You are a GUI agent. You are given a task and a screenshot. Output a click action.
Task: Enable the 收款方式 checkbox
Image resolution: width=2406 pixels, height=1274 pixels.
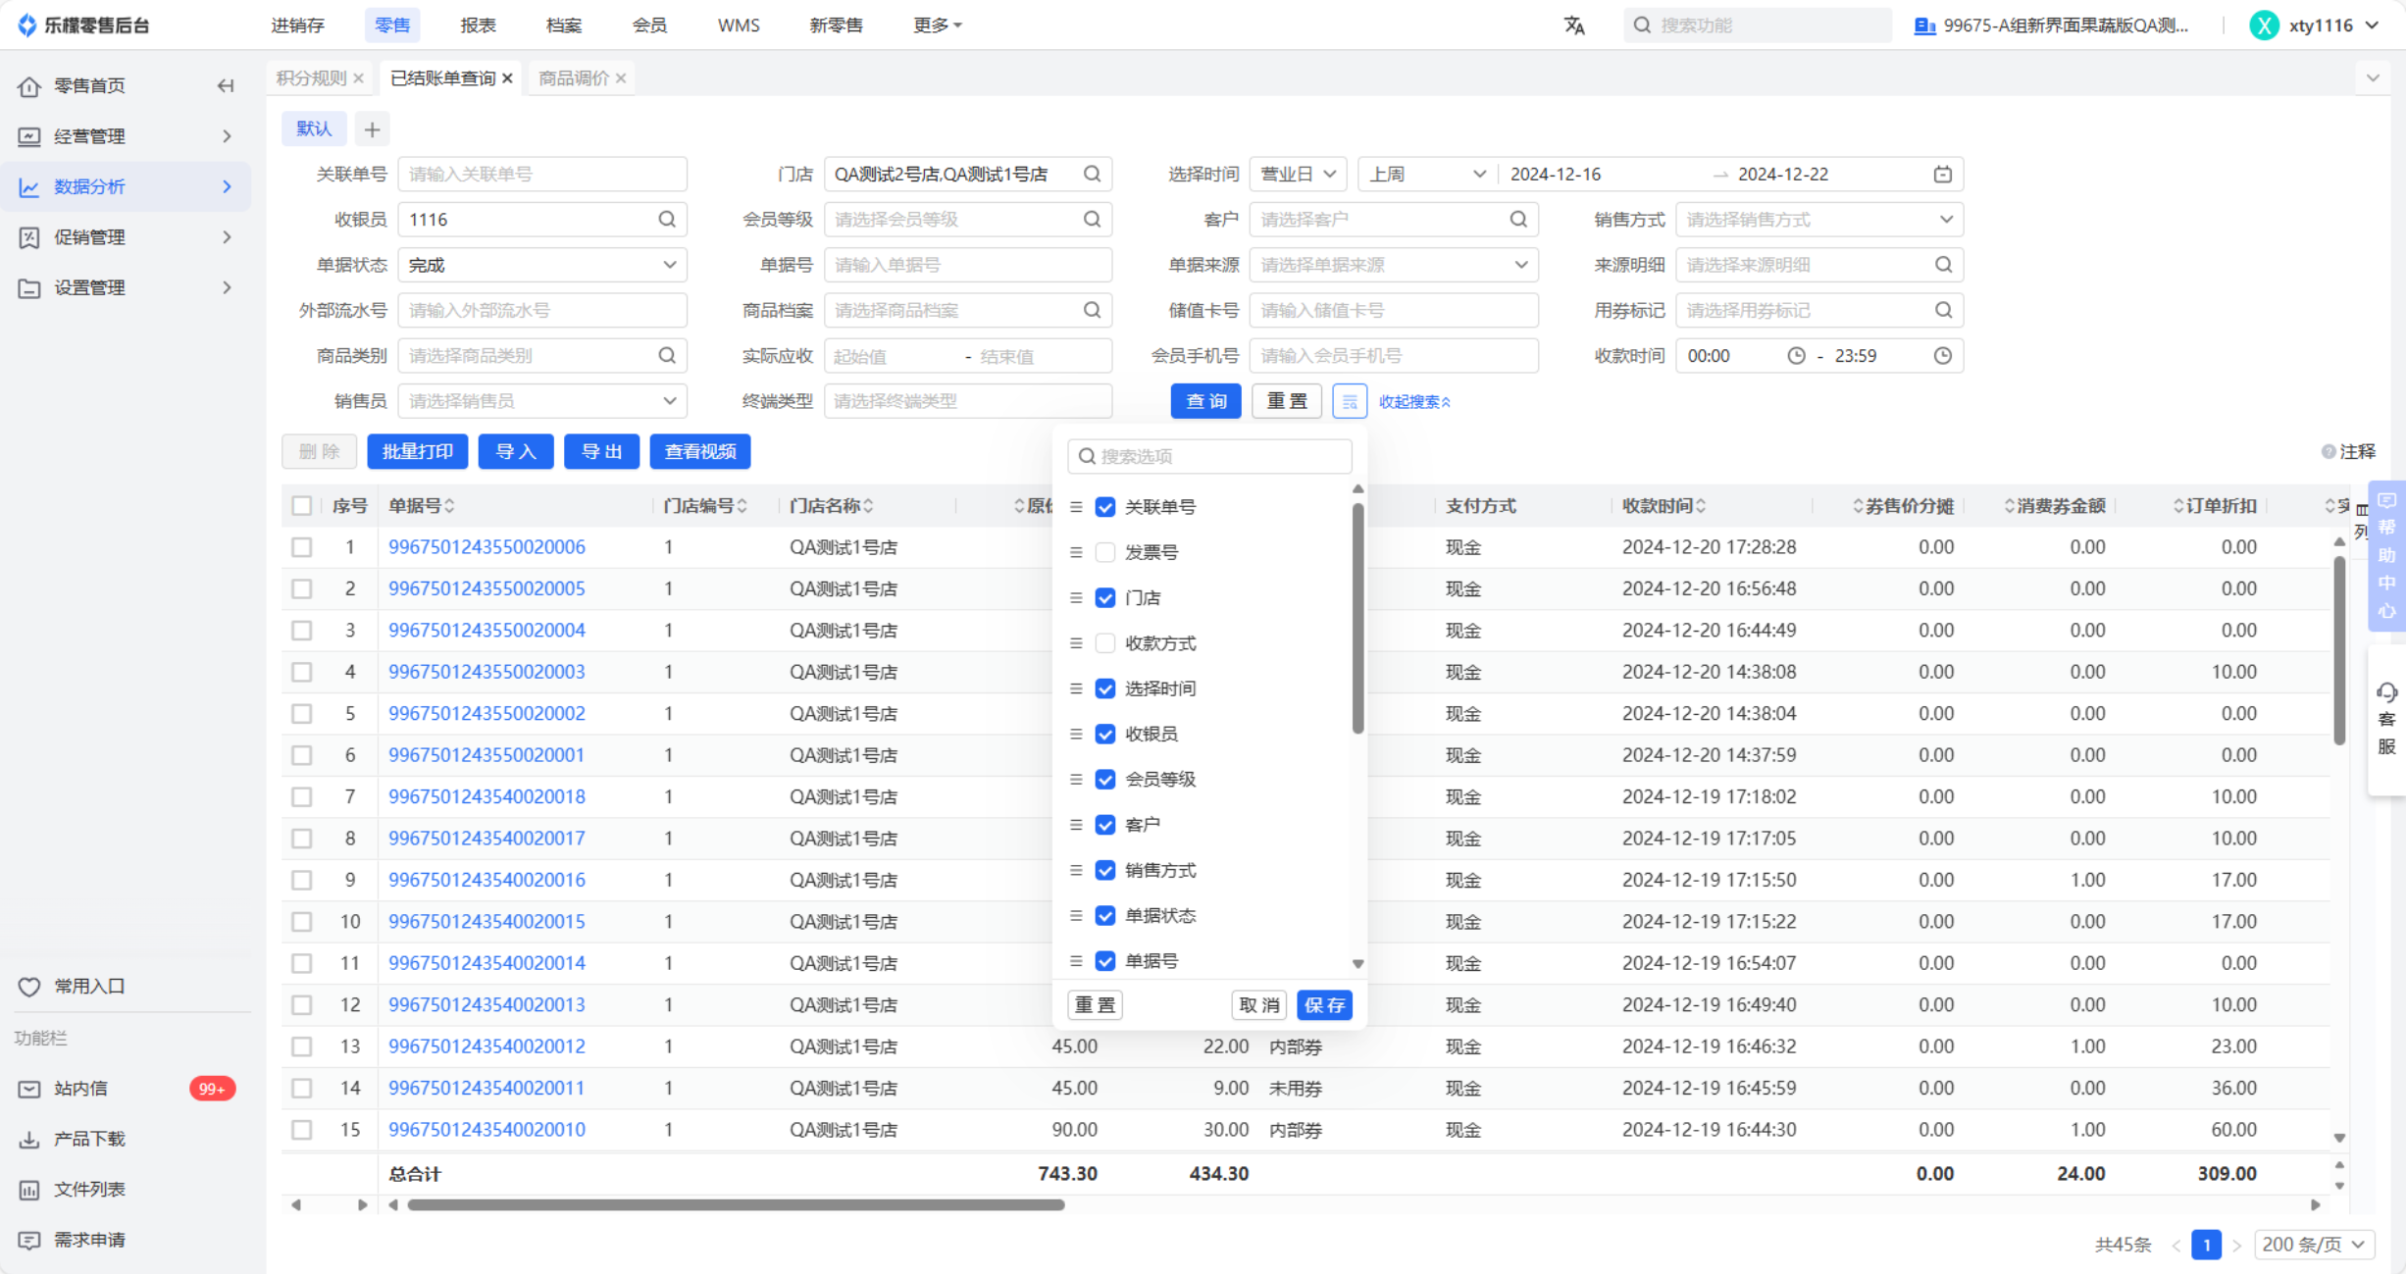click(x=1105, y=643)
